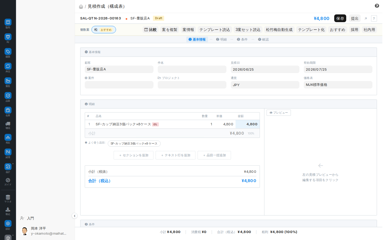
Task: Open 案情報
Action: [x=188, y=30]
